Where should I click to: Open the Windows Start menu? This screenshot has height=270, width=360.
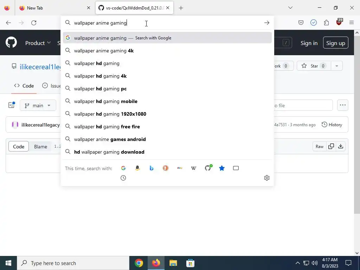(x=8, y=263)
